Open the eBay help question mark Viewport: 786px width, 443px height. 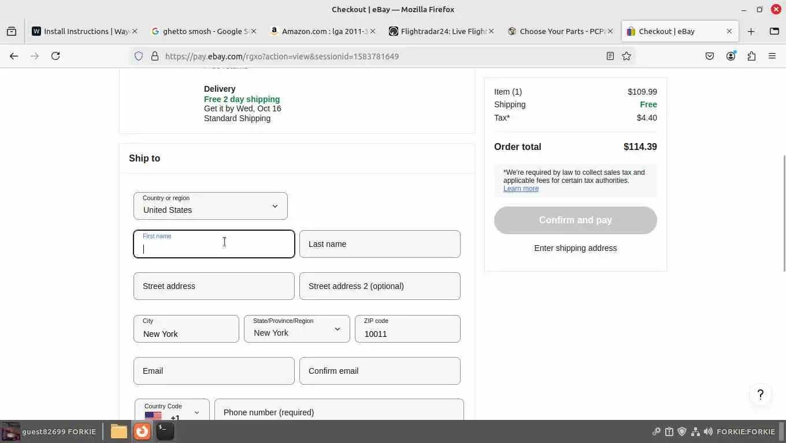tap(761, 395)
